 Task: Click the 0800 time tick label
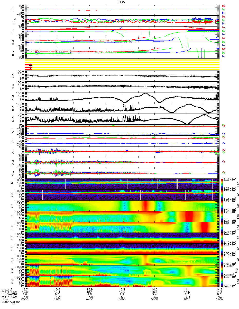tap(154, 300)
